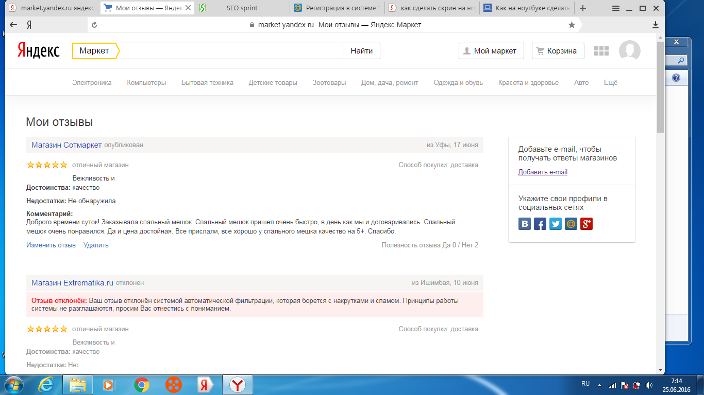Switch to Как на ноутбуке сделать tab
The image size is (704, 395).
pos(527,8)
